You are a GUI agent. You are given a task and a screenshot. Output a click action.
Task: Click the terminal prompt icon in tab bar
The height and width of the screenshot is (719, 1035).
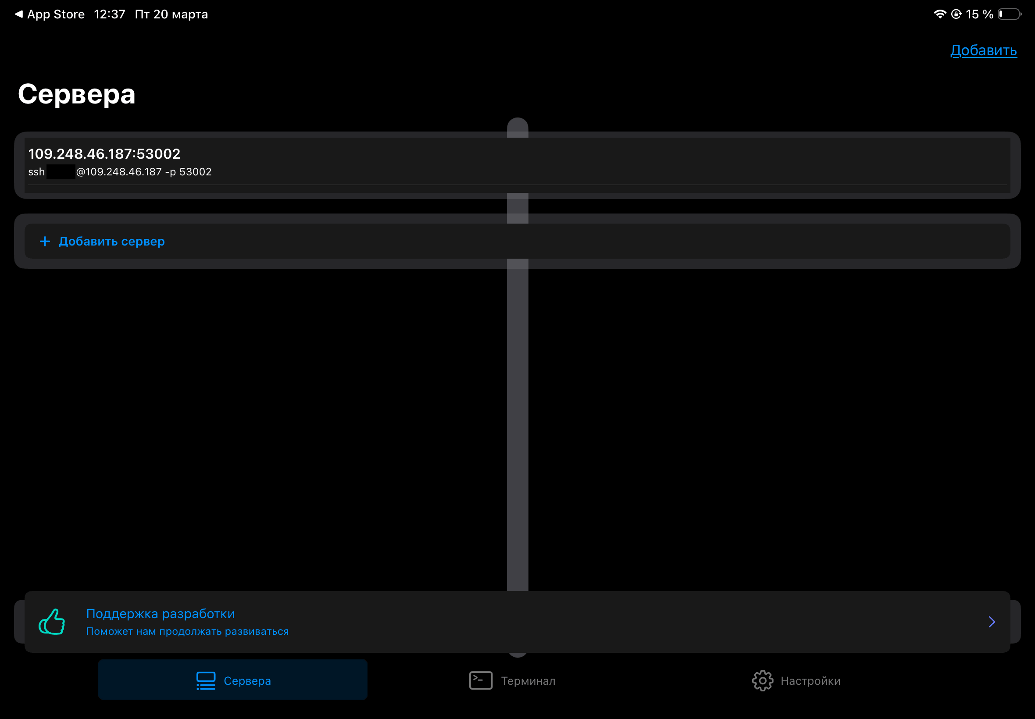click(480, 680)
